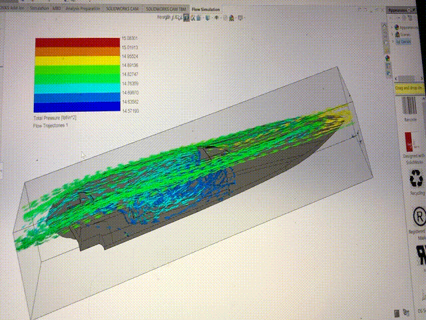The image size is (426, 320).
Task: Click the dark blue bottom legend band
Action: [77, 107]
